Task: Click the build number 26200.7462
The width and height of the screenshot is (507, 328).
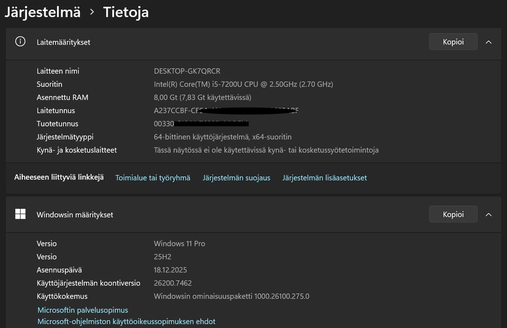Action: (x=172, y=283)
